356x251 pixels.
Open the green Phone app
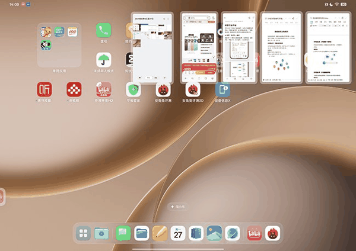[104, 31]
